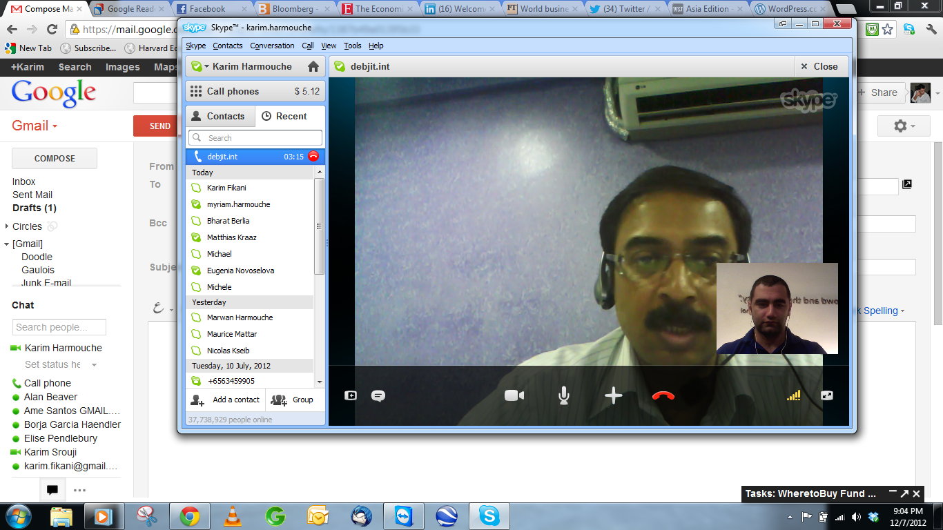
Task: Open Drafts (1) in Gmail
Action: click(x=35, y=208)
